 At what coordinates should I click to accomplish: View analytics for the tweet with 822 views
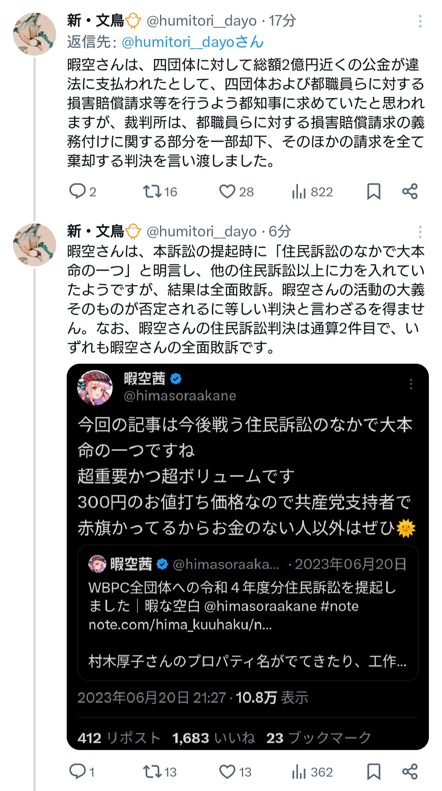click(x=299, y=192)
